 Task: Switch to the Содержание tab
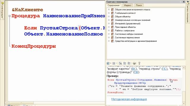click(113, 5)
